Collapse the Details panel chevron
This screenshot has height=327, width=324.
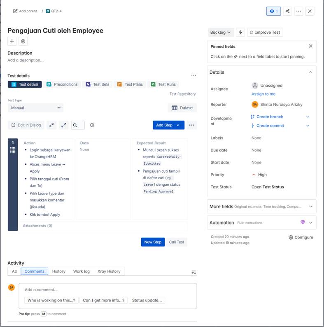pyautogui.click(x=310, y=72)
